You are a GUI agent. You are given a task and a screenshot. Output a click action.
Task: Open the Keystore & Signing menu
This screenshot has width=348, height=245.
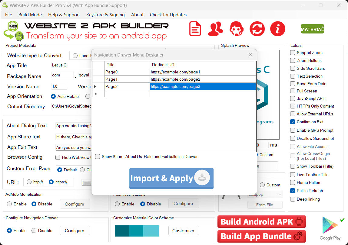coord(105,15)
